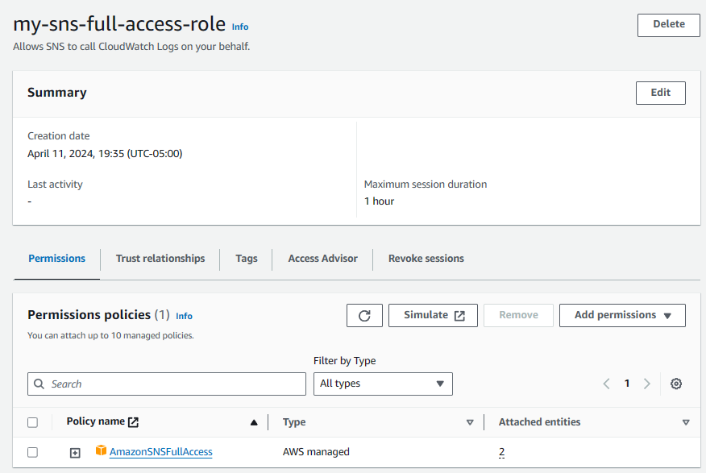Sort the Type column using its arrow
The height and width of the screenshot is (473, 706).
470,422
